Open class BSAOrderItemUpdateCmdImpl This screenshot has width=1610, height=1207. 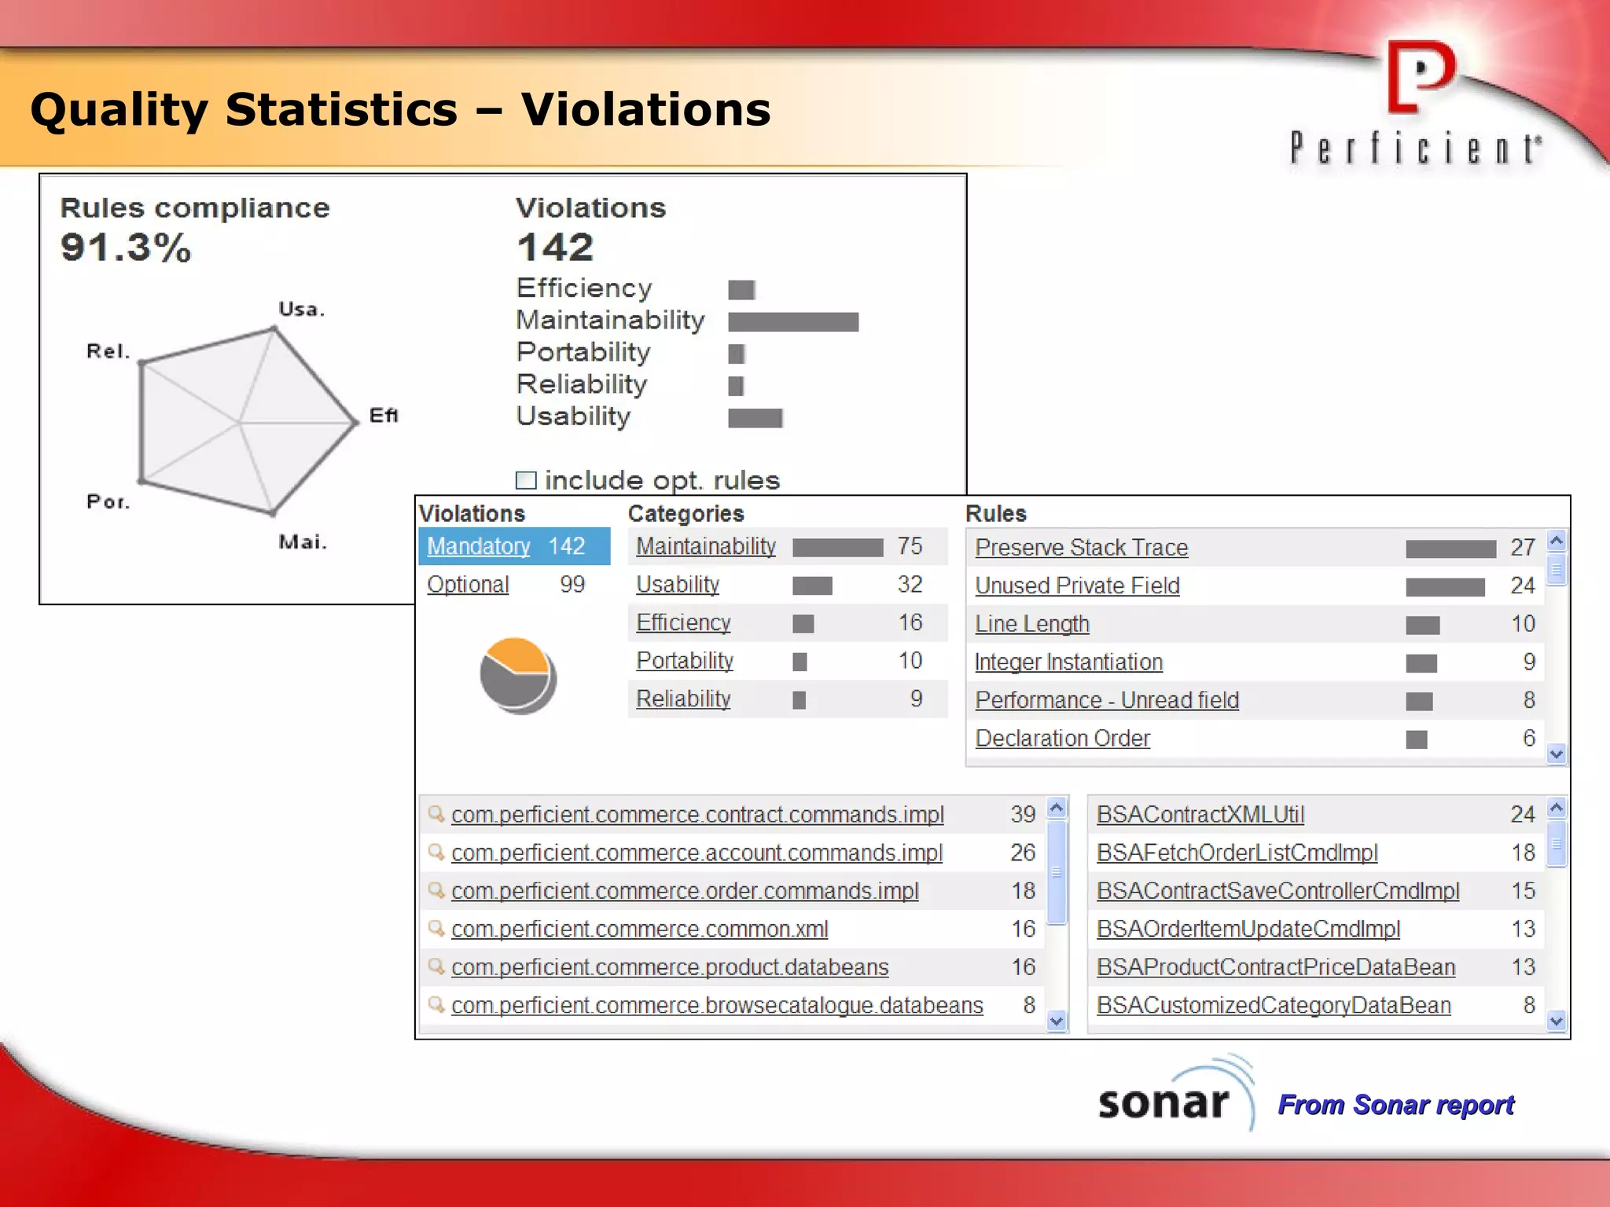coord(1248,929)
